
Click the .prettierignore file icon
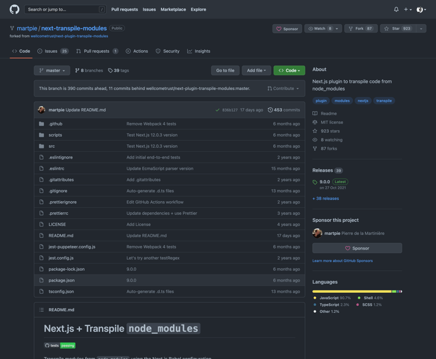(41, 202)
